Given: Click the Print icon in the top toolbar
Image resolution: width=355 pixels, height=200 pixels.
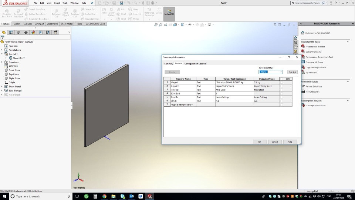Looking at the screenshot, I should (122, 3).
